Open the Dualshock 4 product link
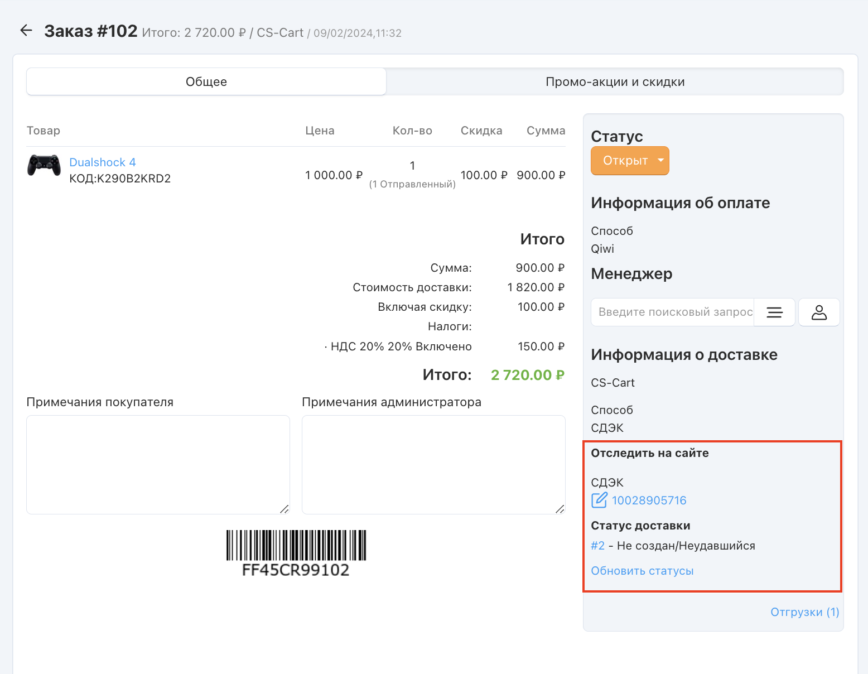 pos(102,162)
